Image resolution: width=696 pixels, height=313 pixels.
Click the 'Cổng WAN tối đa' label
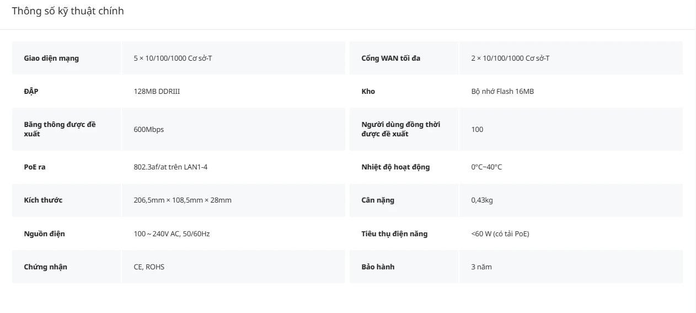coord(390,58)
